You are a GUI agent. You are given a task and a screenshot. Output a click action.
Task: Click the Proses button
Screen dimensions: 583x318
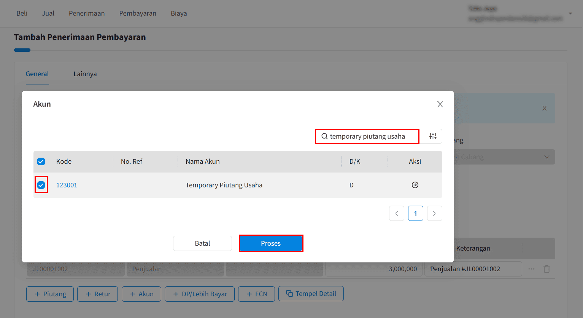pyautogui.click(x=271, y=243)
